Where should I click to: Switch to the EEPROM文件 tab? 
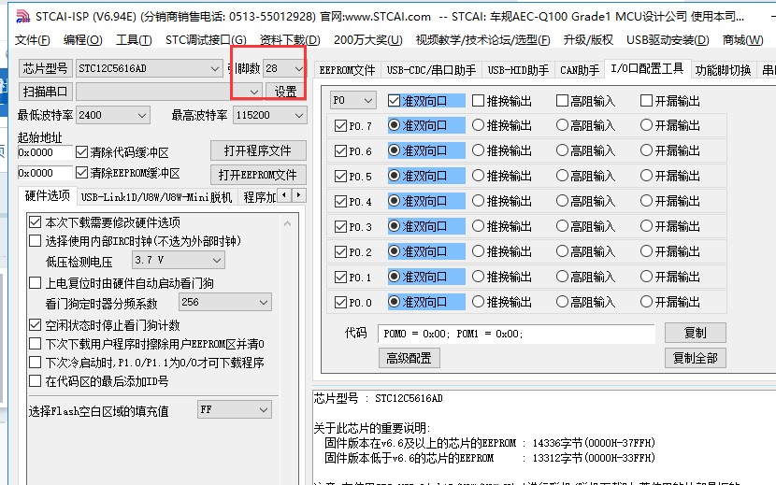point(347,70)
